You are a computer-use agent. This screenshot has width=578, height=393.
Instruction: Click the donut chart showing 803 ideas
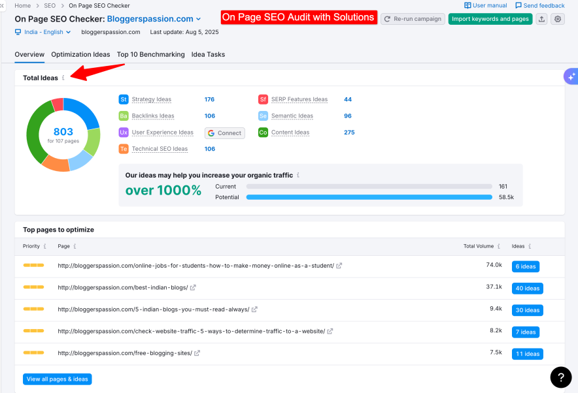point(63,134)
